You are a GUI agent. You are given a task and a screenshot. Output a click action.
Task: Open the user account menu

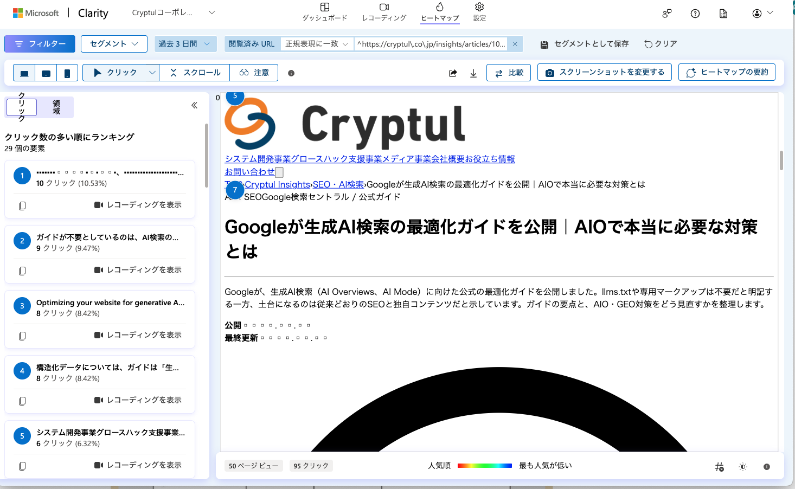pos(762,13)
